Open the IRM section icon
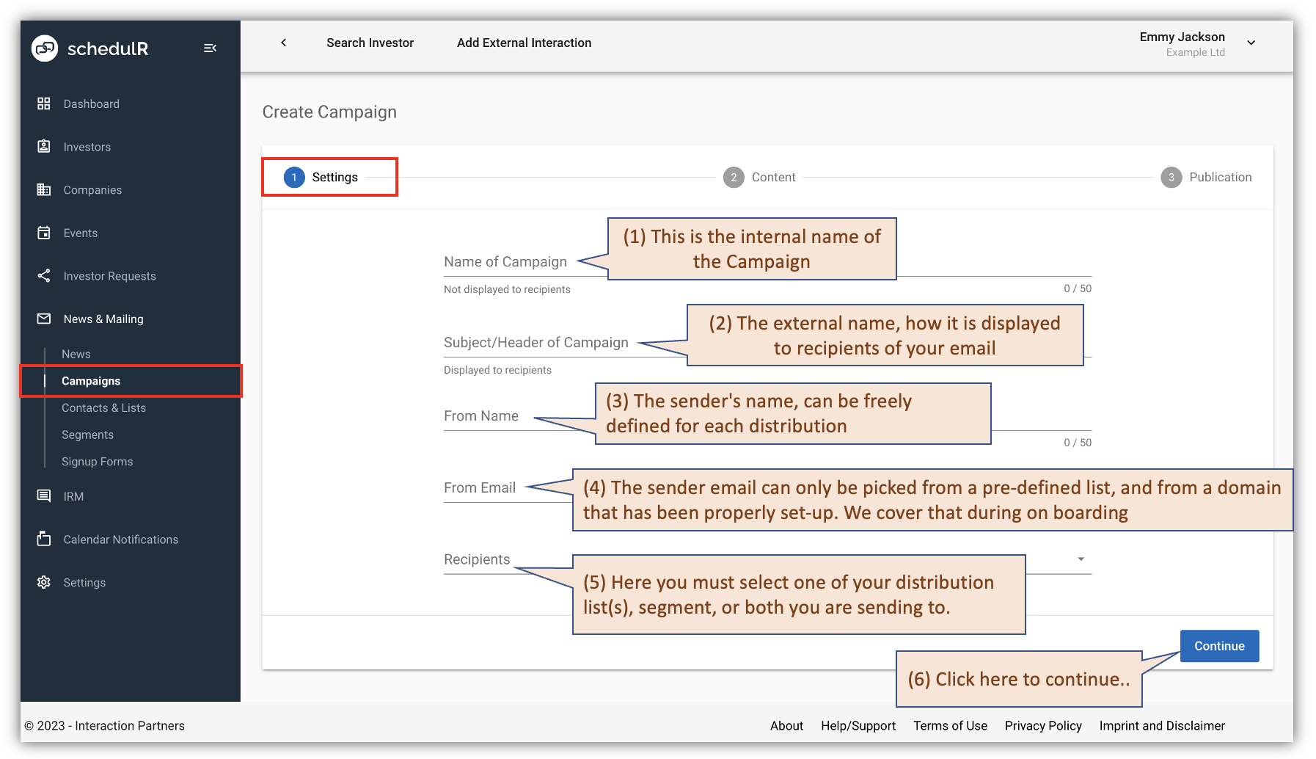This screenshot has height=759, width=1316. point(45,496)
